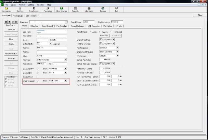Screen dimensions: 208x140
Task: Select the Terminated payroll status radio
Action: click(x=112, y=32)
